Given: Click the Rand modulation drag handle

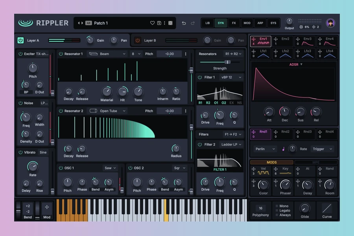Looking at the screenshot, I should tap(320, 169).
